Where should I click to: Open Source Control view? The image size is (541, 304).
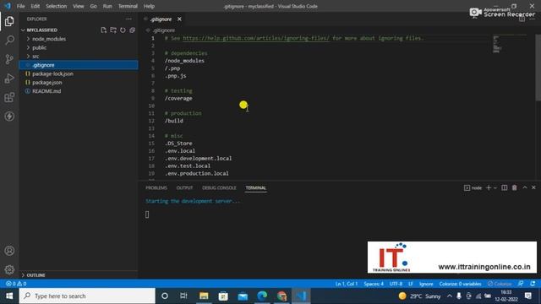click(9, 59)
